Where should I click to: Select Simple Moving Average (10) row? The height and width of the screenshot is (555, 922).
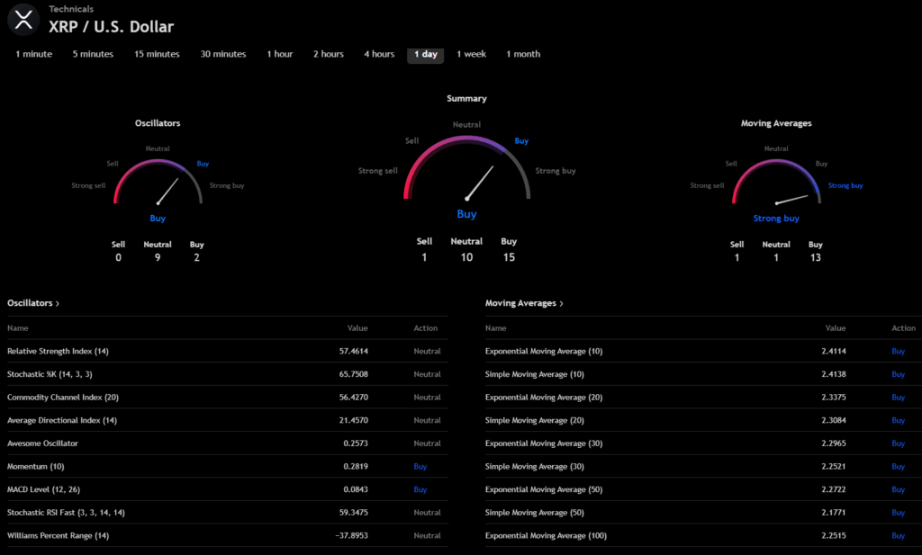pyautogui.click(x=703, y=374)
